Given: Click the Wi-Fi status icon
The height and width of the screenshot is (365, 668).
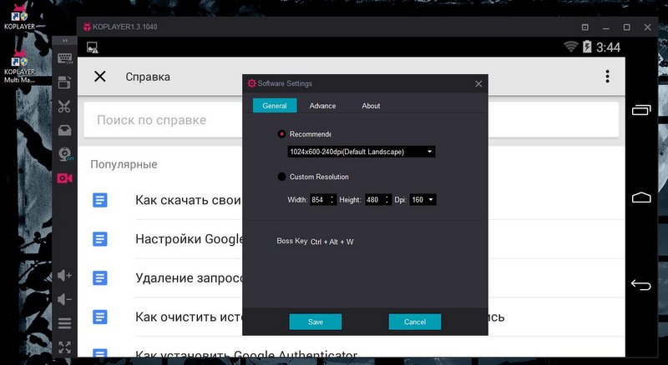Looking at the screenshot, I should (571, 47).
